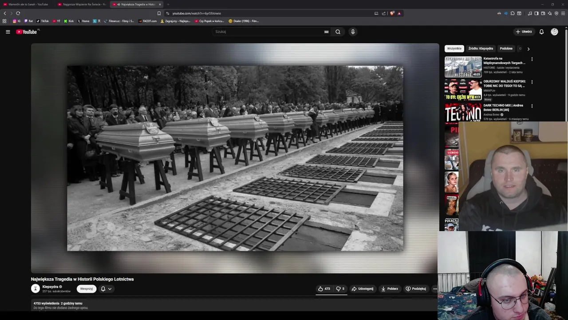Open more actions ellipsis beside Podziękuj
The height and width of the screenshot is (320, 568).
click(x=435, y=288)
